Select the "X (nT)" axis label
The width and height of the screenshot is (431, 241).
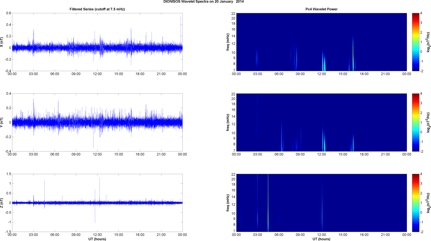coord(2,42)
